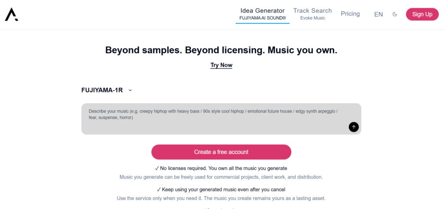Click the Beyond samples headline text
This screenshot has width=445, height=209.
pyautogui.click(x=221, y=50)
